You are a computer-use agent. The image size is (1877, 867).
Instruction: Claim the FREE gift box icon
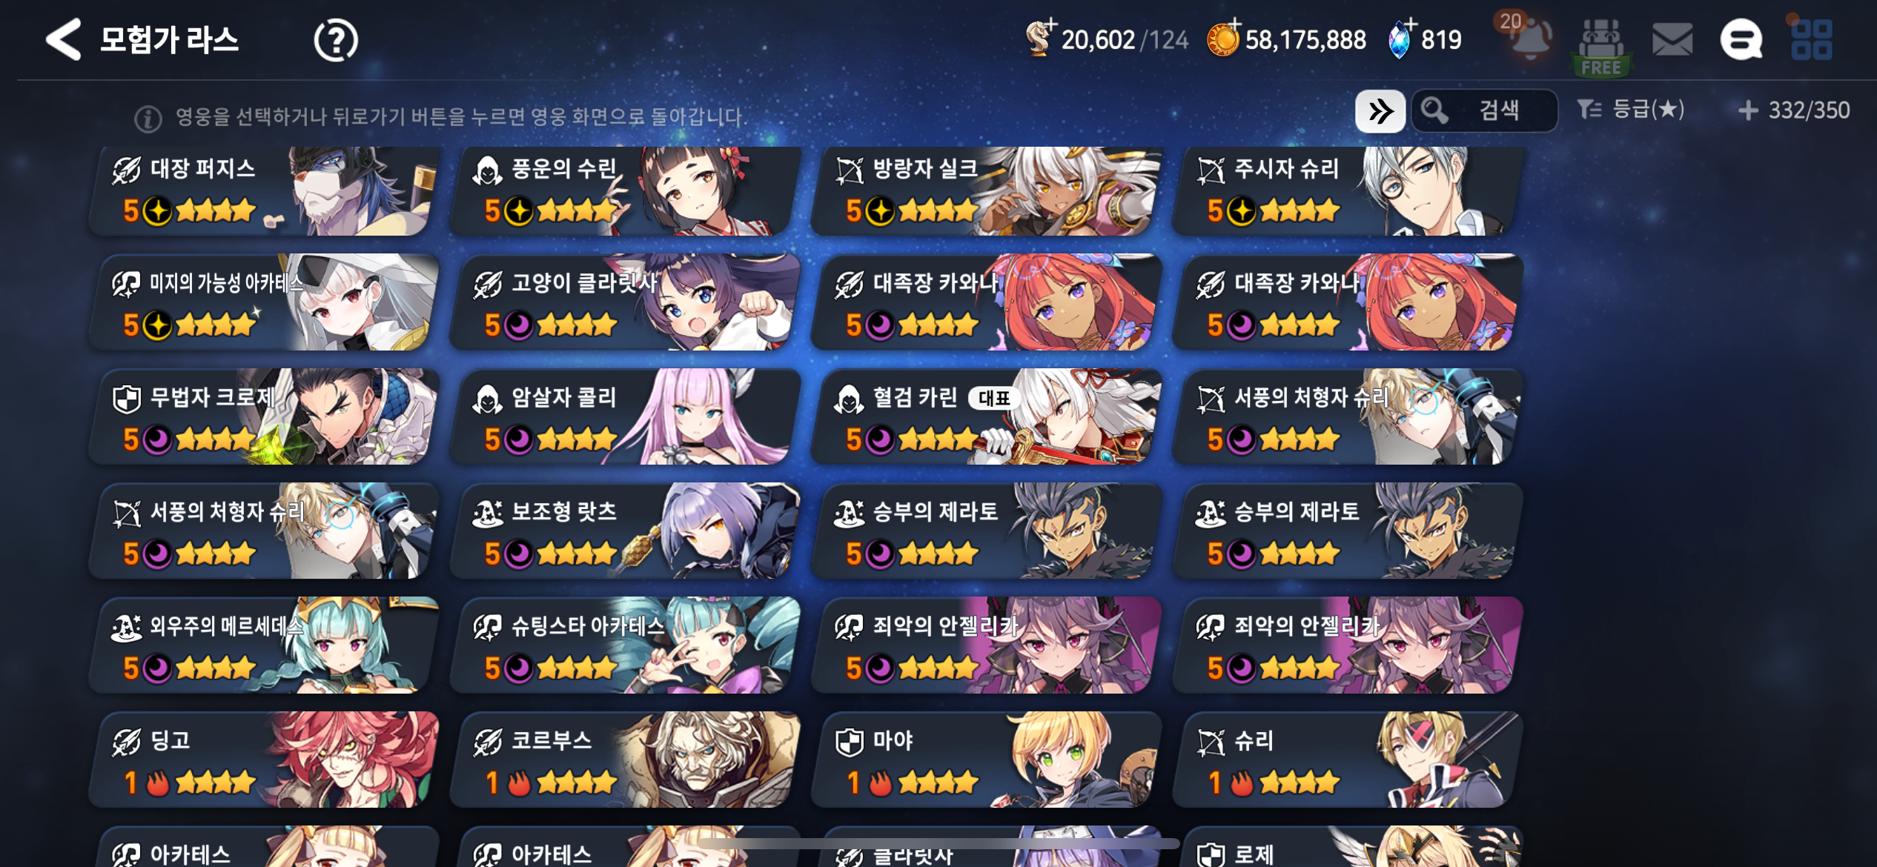(x=1601, y=46)
